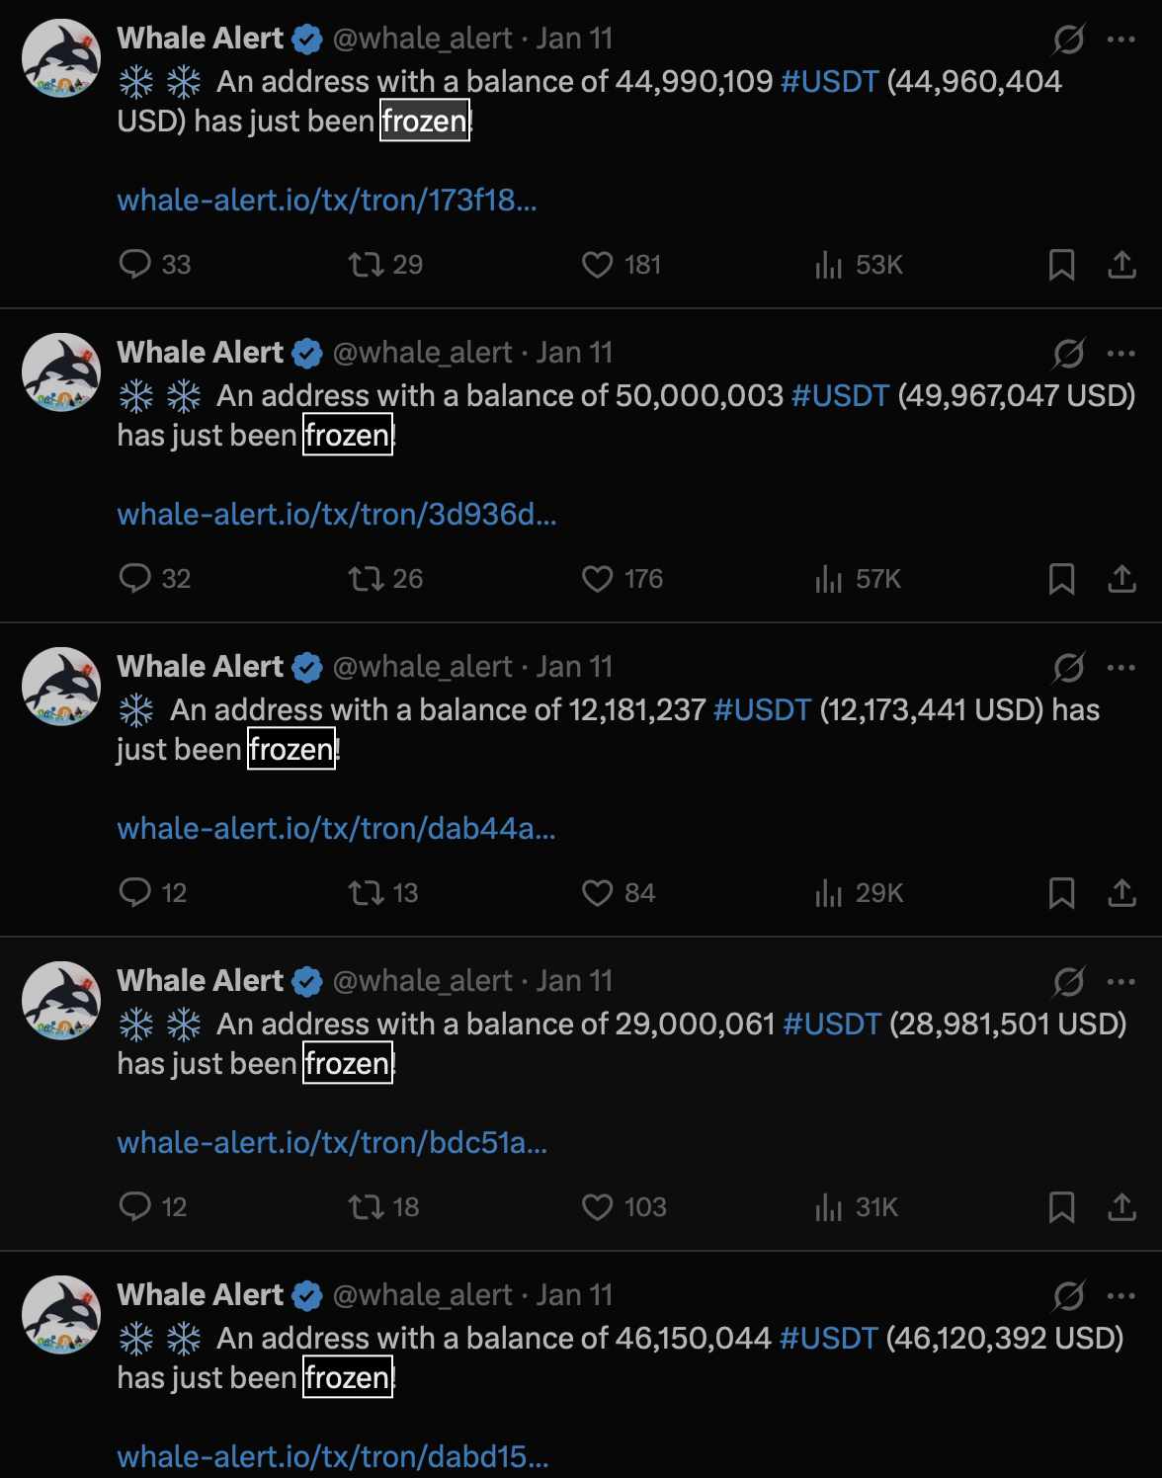Repost the 50,000,003 USDT frozen tweet
Screen dimensions: 1162x1478
(366, 578)
